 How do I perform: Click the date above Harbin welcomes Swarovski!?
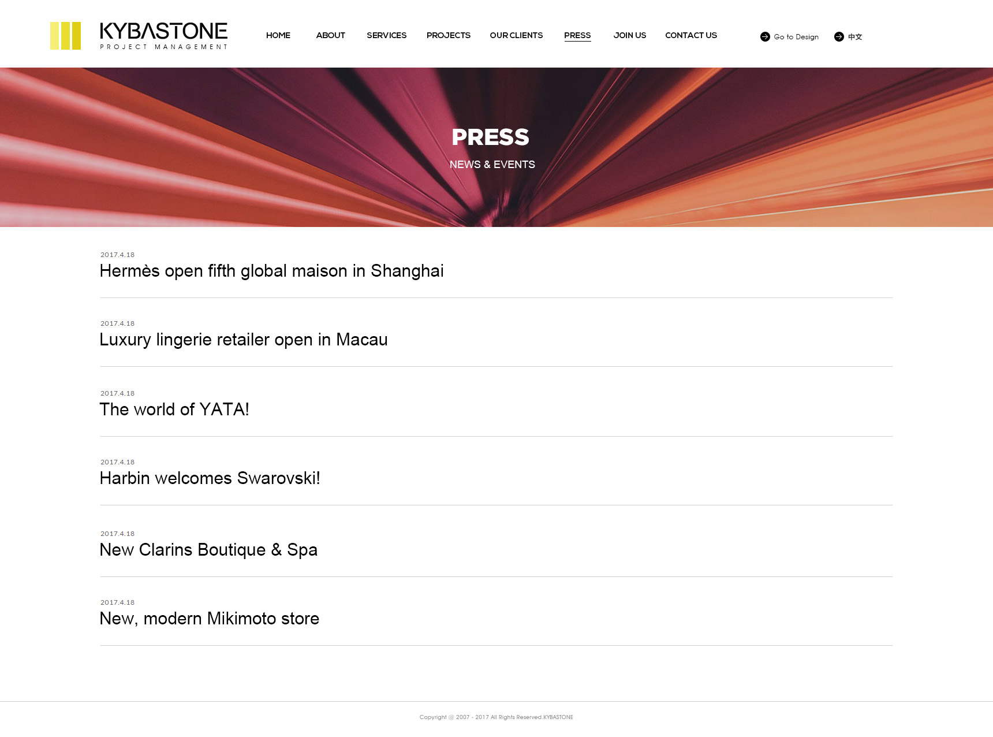pyautogui.click(x=117, y=462)
